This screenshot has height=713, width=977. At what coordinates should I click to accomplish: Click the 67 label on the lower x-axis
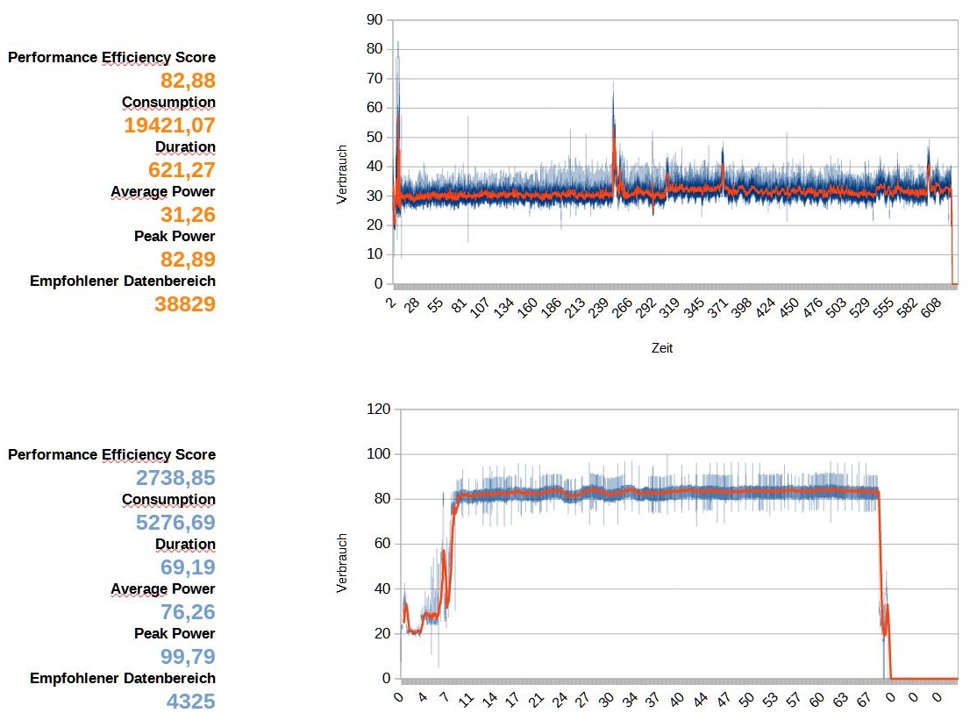(863, 699)
